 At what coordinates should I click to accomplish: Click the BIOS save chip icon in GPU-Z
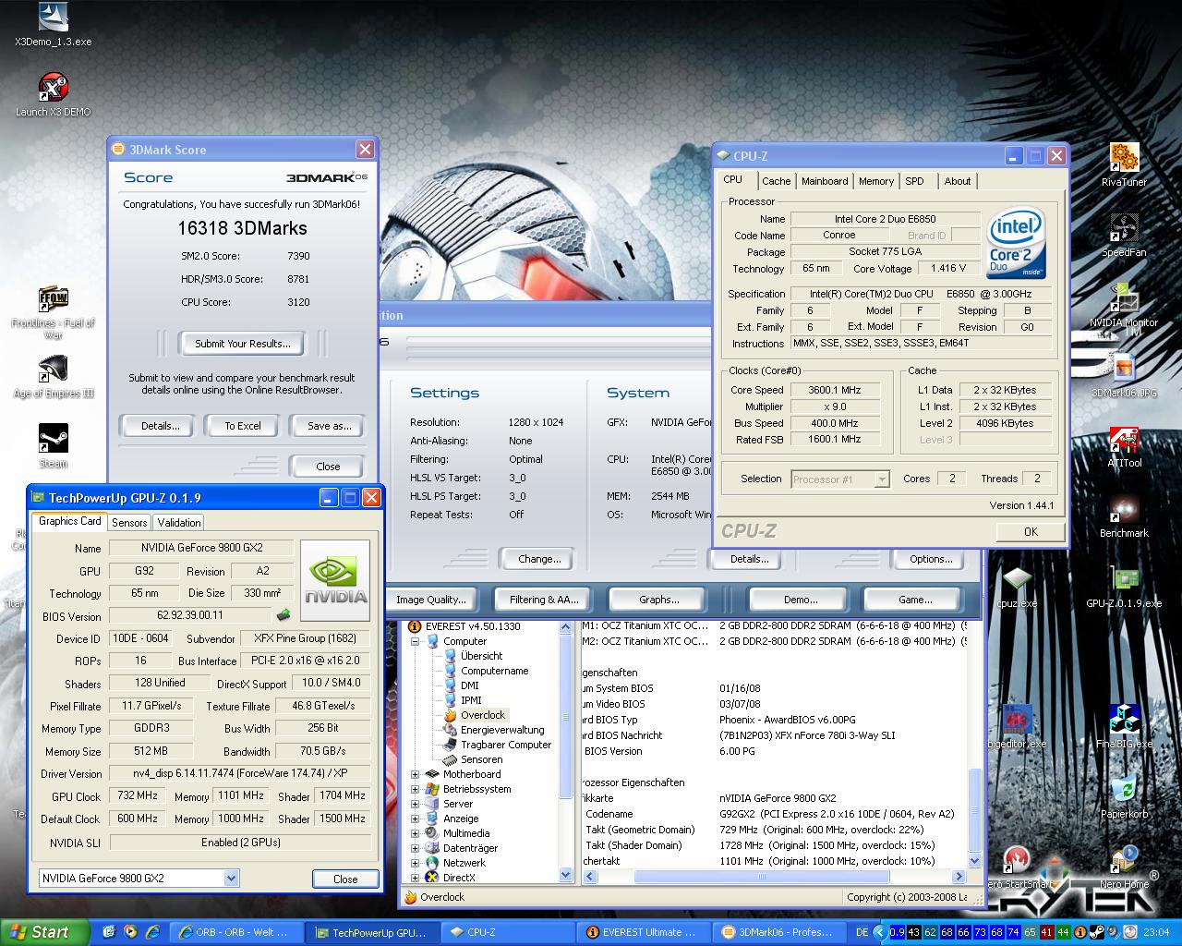283,615
